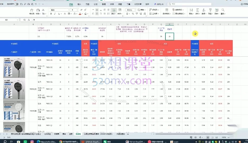Click the Save icon in the quick access bar

coord(21,4)
